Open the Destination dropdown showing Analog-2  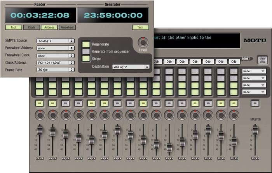(131, 67)
